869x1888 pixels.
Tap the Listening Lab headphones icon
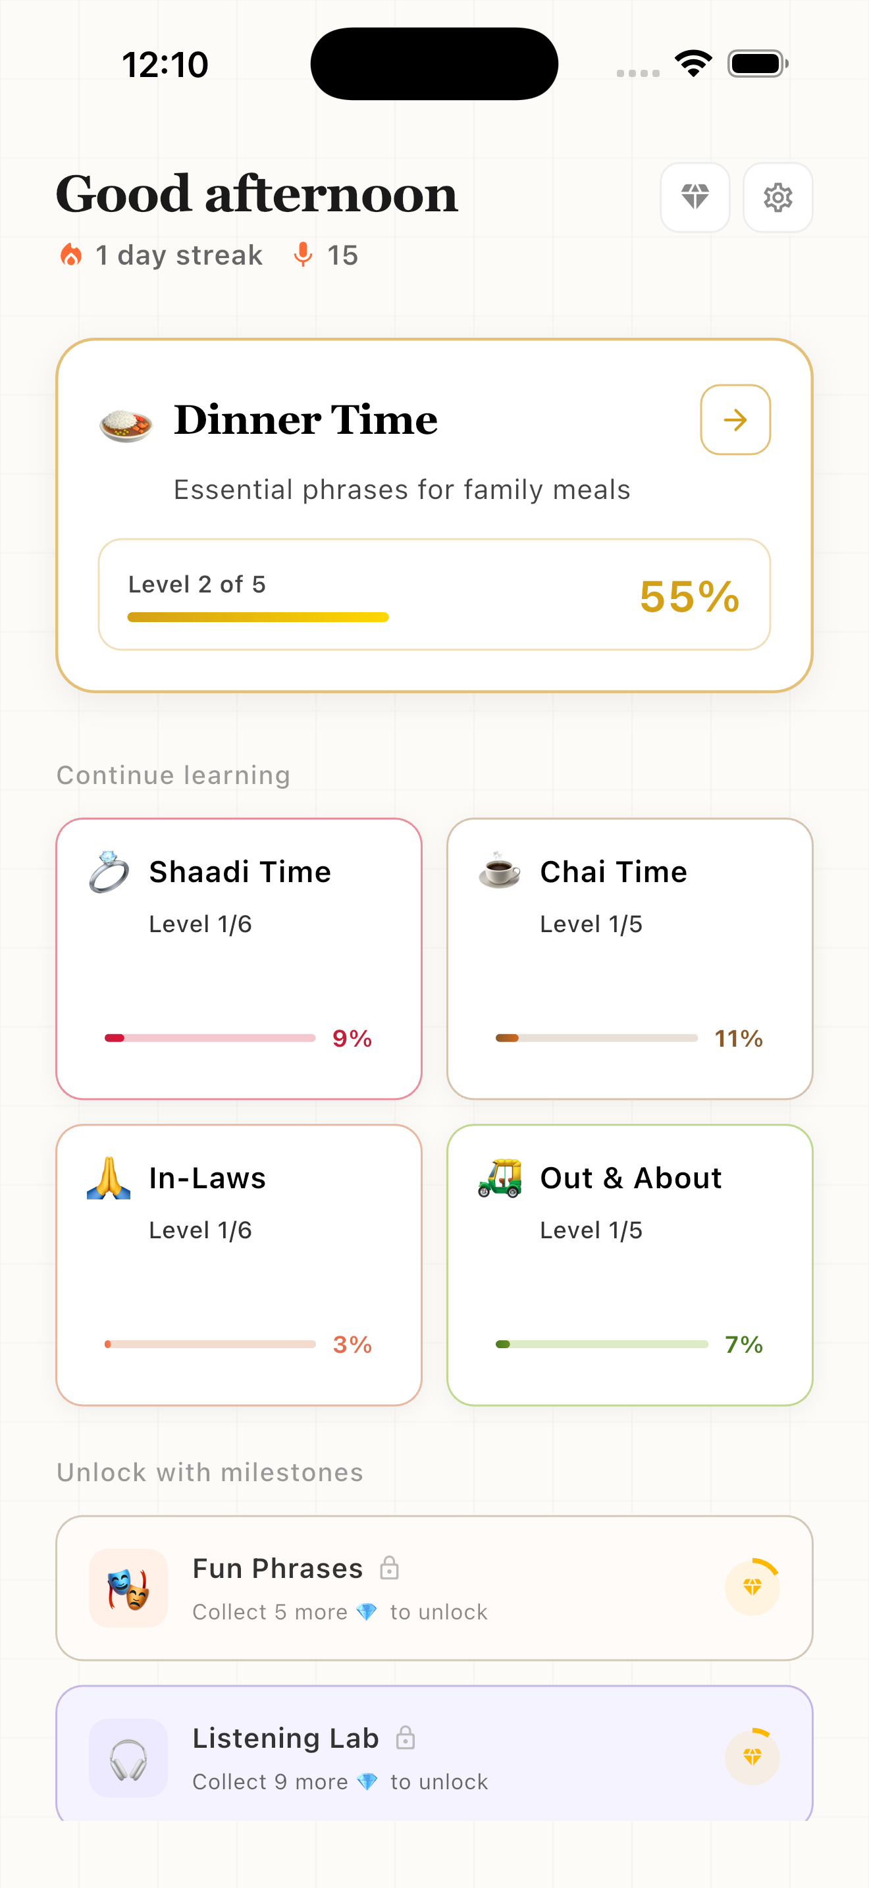pyautogui.click(x=128, y=1758)
